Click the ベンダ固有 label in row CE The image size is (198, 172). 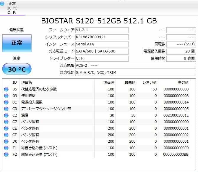pos(30,128)
